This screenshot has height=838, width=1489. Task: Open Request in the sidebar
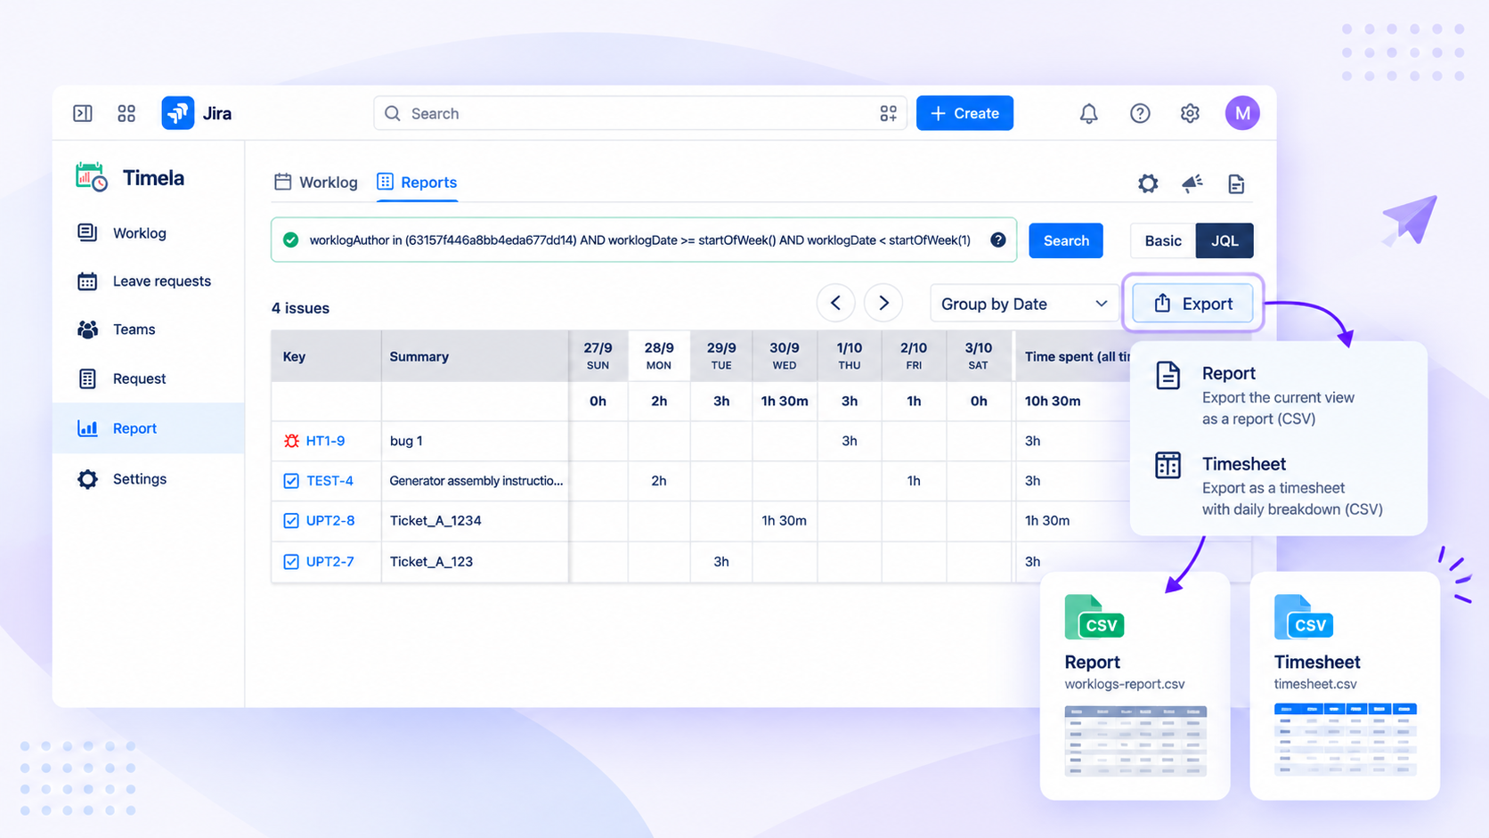point(148,378)
